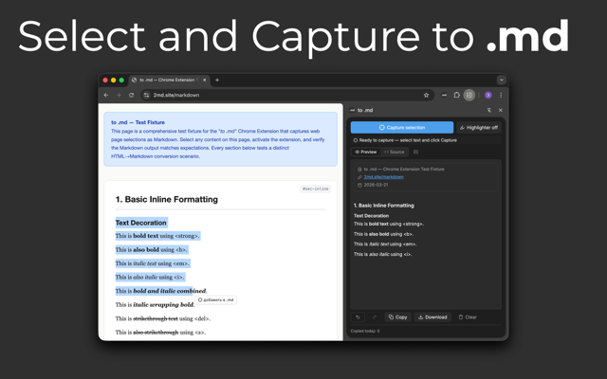Click the address bar showing 2md.site/markdown
Image resolution: width=607 pixels, height=379 pixels.
pos(286,95)
